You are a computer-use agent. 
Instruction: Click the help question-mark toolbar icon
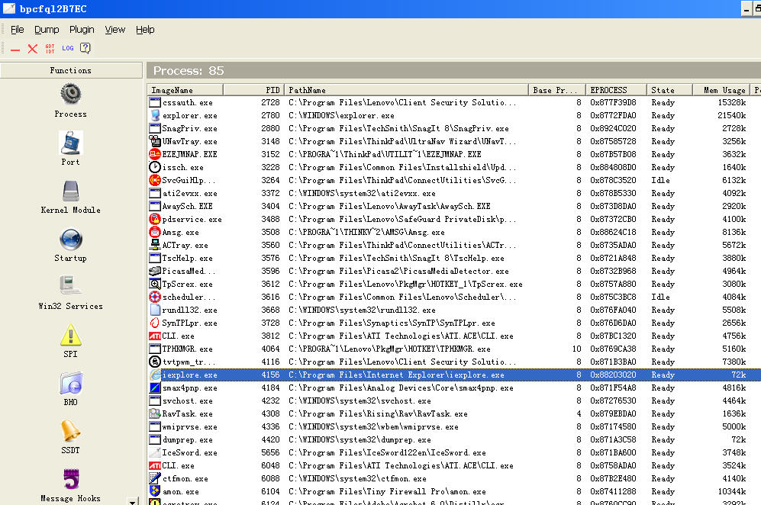click(x=85, y=48)
